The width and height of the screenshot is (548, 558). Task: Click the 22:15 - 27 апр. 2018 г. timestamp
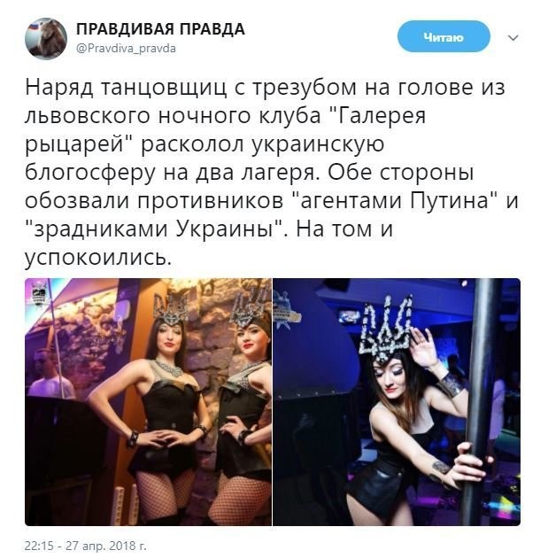tap(85, 546)
